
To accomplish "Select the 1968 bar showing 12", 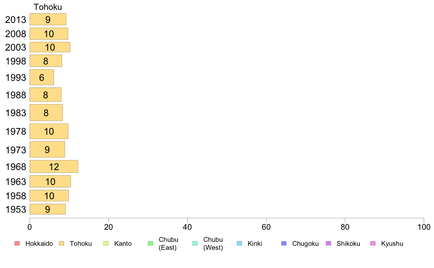I will click(x=54, y=166).
